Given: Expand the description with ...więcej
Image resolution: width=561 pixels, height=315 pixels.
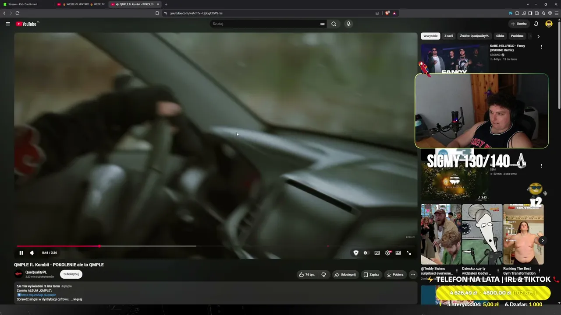Looking at the screenshot, I should pyautogui.click(x=77, y=299).
